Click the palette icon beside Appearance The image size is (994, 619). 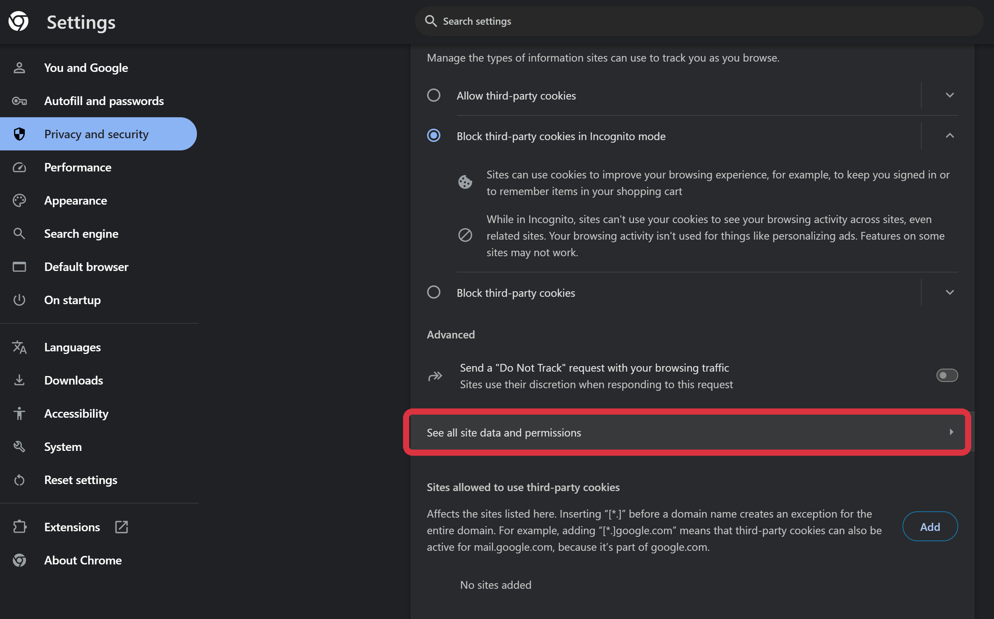[19, 200]
